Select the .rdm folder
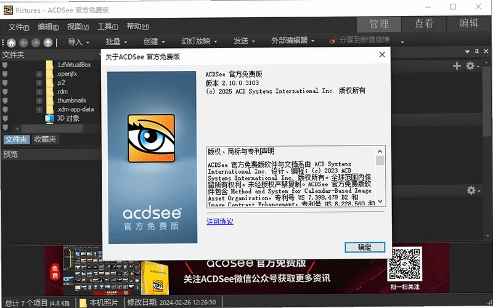Viewport: 493px width, 308px height. coord(62,91)
